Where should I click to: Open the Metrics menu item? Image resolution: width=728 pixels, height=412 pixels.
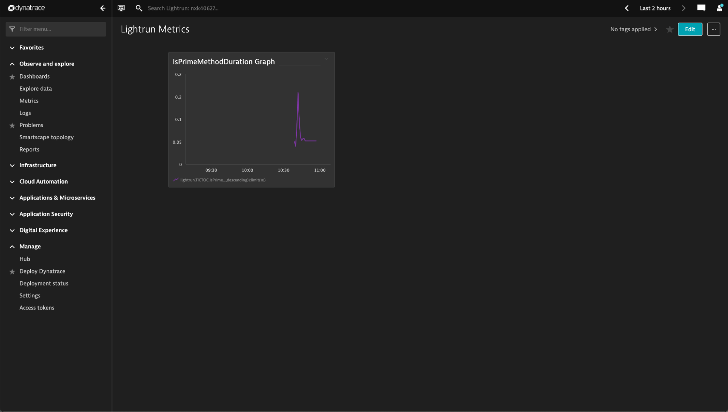click(x=29, y=101)
